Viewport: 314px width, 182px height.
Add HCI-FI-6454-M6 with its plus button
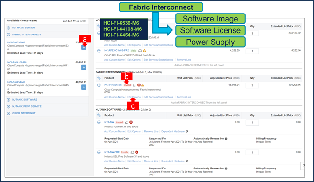84,87
